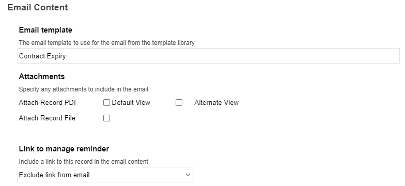Viewport: 405px width, 186px height.
Task: Enable the Alternate View checkbox
Action: click(x=179, y=102)
